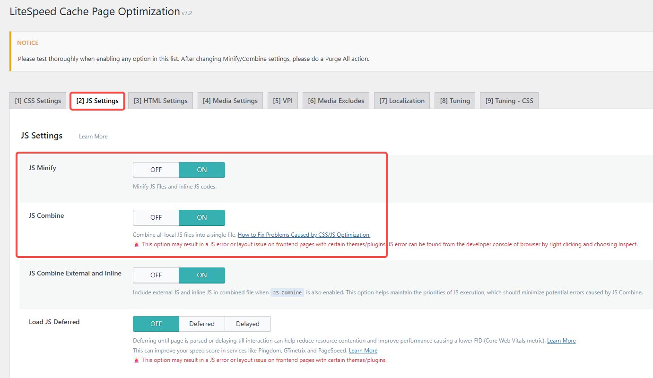Open the VPI tab

click(x=283, y=101)
